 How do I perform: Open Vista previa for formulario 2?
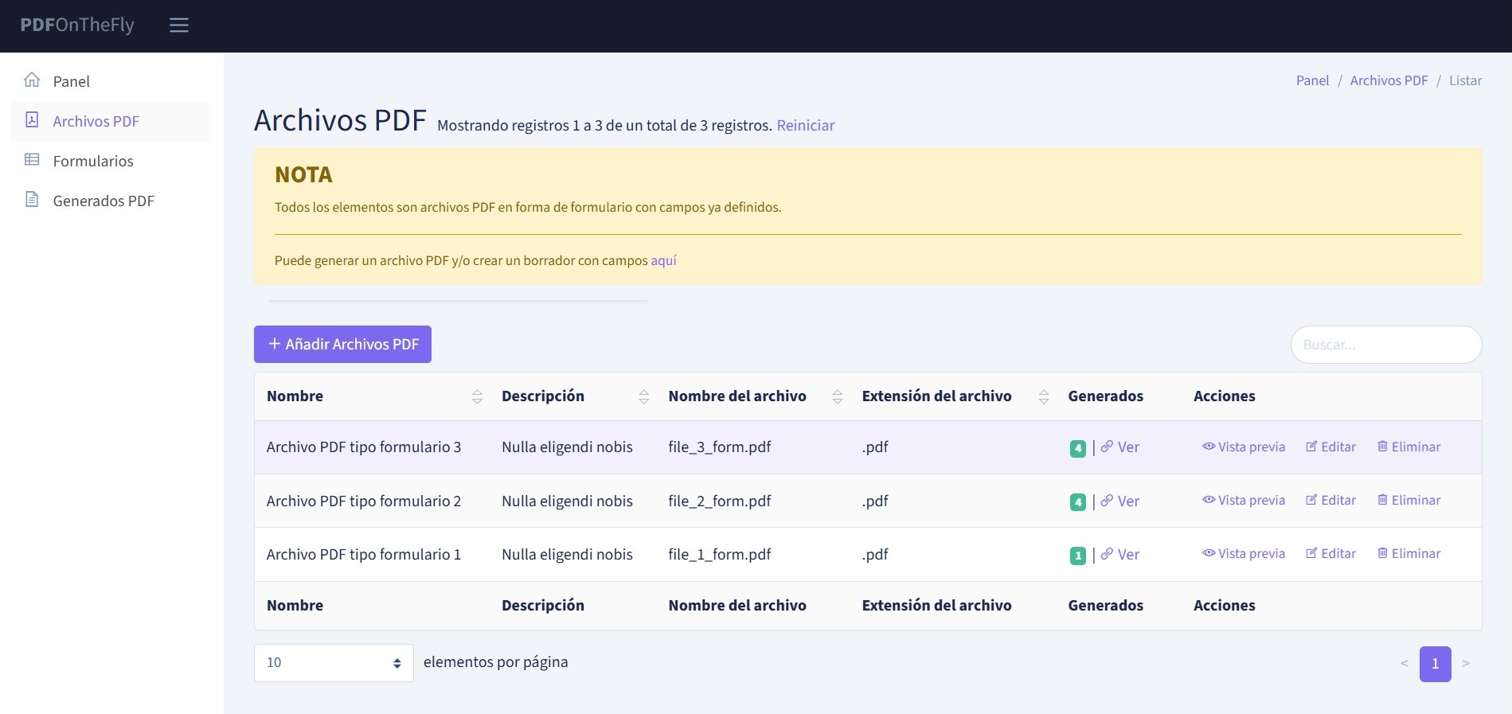1244,500
